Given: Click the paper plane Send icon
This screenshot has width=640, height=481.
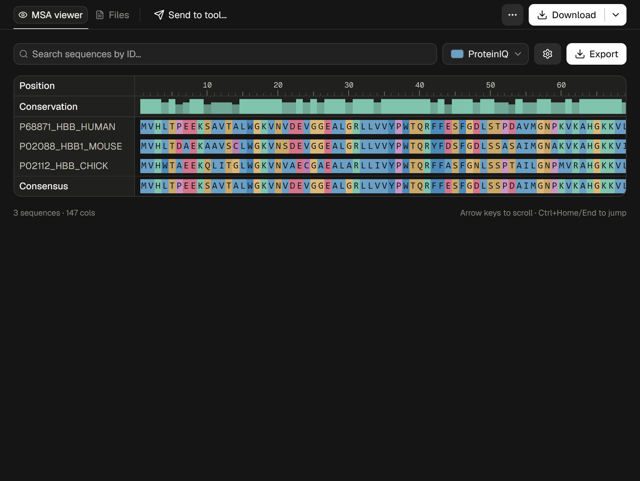Looking at the screenshot, I should pos(159,15).
